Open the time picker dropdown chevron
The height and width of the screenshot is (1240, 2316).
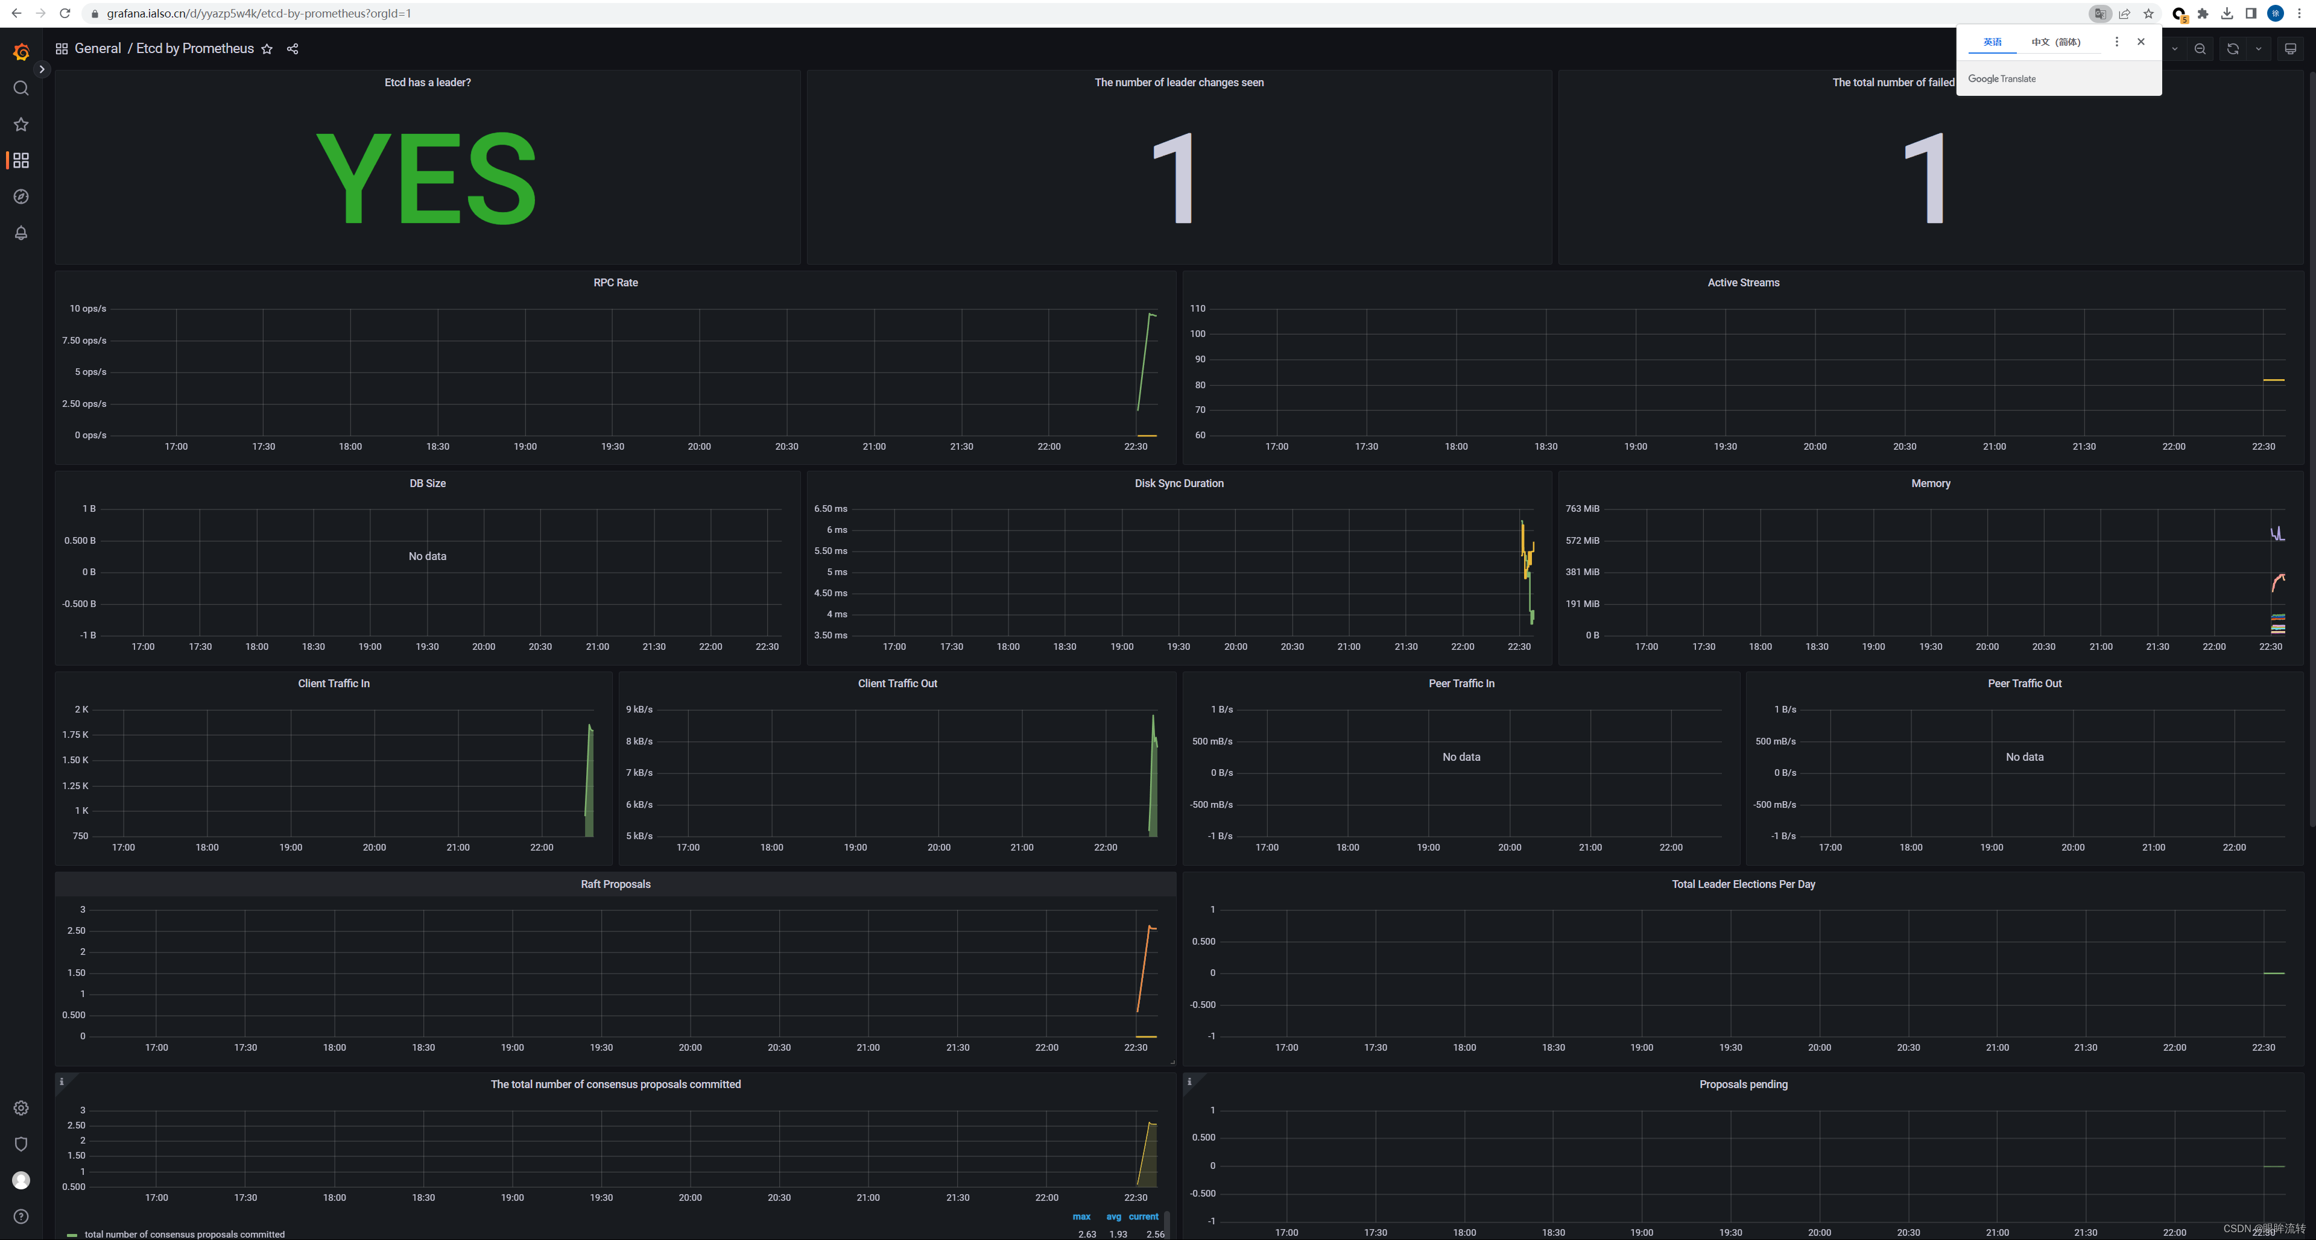coord(2175,49)
